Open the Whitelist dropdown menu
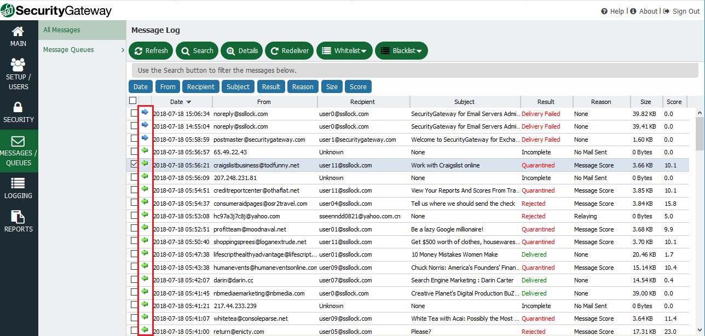Viewport: 705px width, 336px height. click(x=344, y=50)
